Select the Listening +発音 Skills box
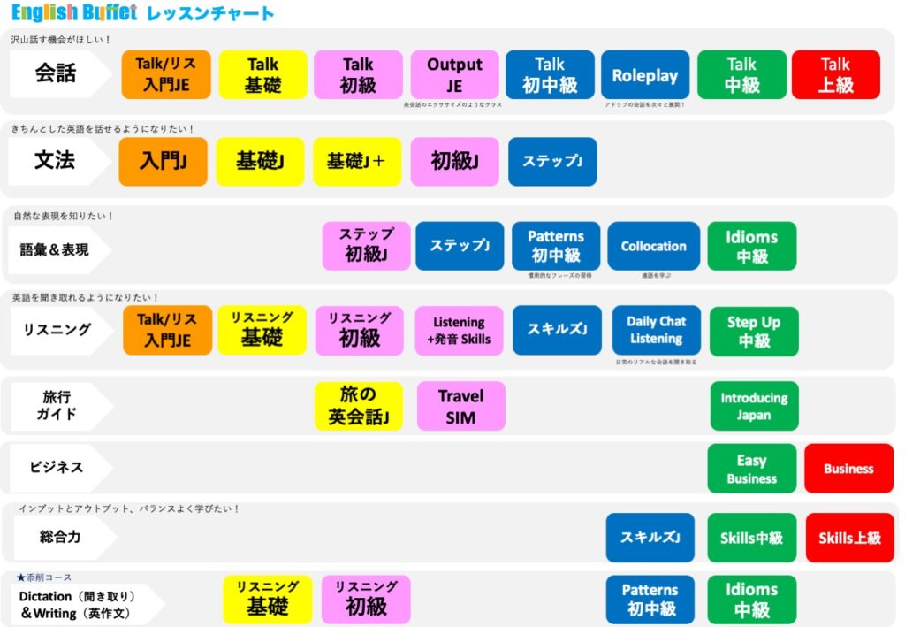 point(459,331)
